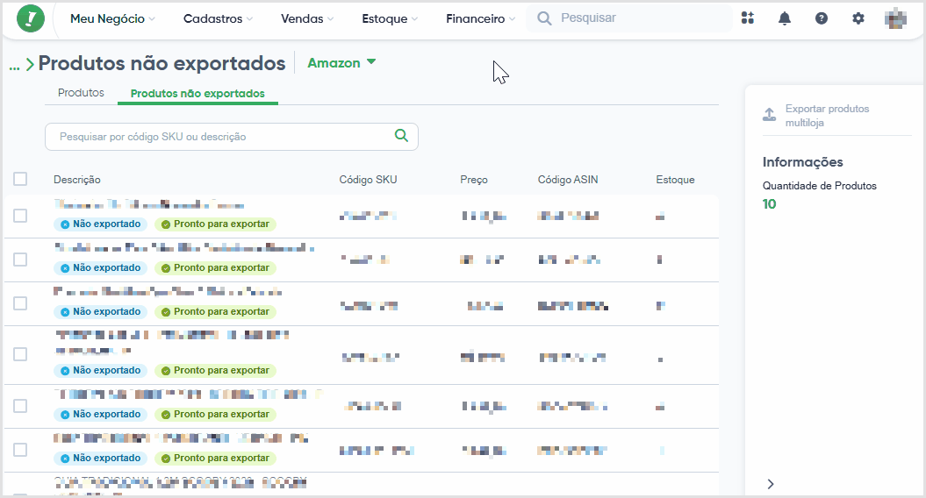Open the help question mark icon
This screenshot has width=926, height=498.
tap(822, 18)
